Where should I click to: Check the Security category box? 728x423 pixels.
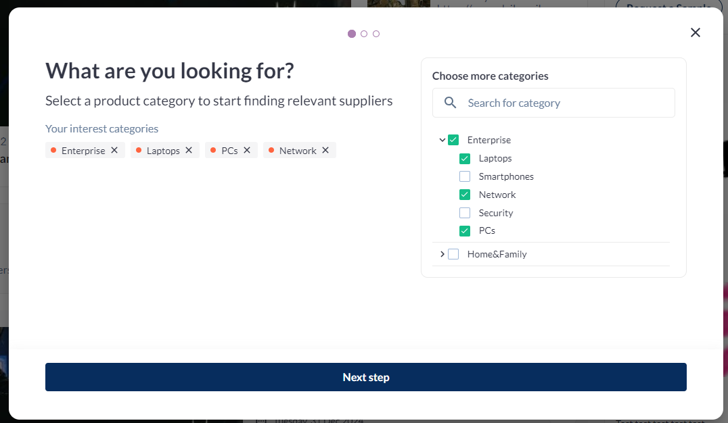click(x=465, y=213)
